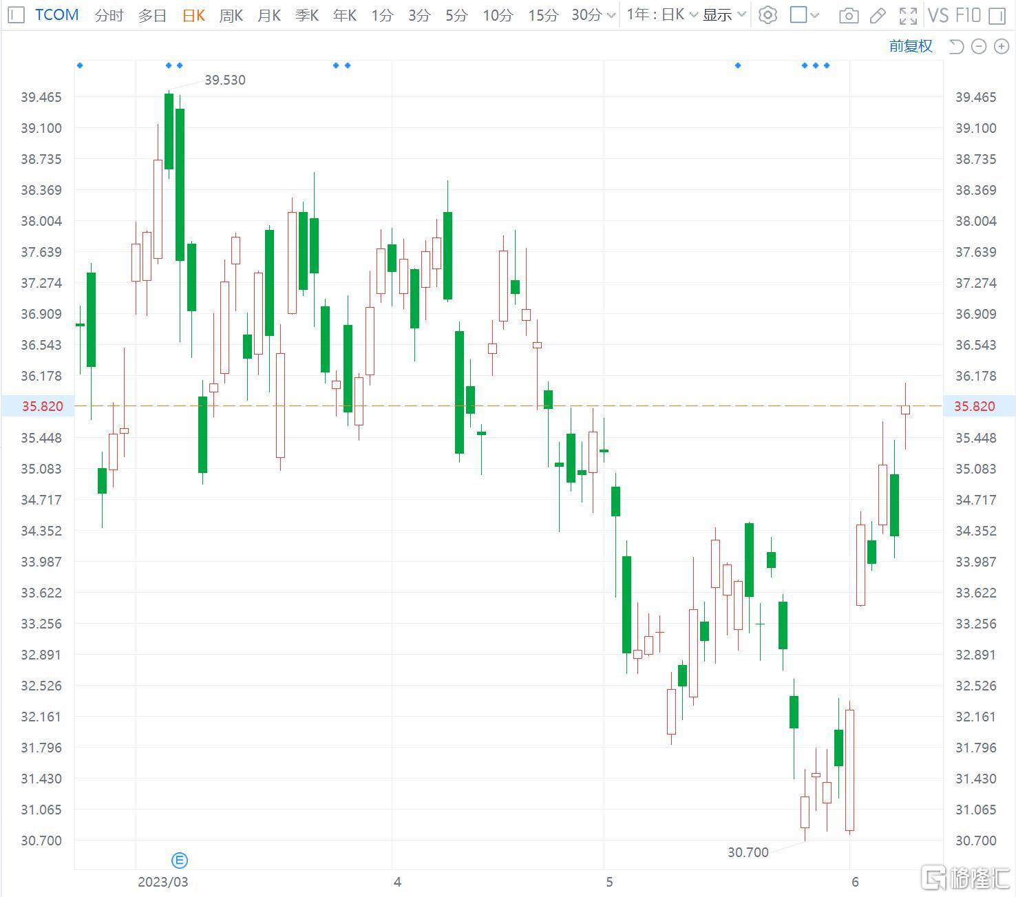Switch to 1分 one-minute chart
This screenshot has width=1016, height=897.
tap(382, 15)
